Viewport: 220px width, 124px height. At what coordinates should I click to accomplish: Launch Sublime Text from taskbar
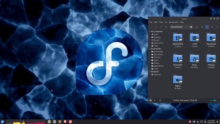pyautogui.click(x=60, y=122)
